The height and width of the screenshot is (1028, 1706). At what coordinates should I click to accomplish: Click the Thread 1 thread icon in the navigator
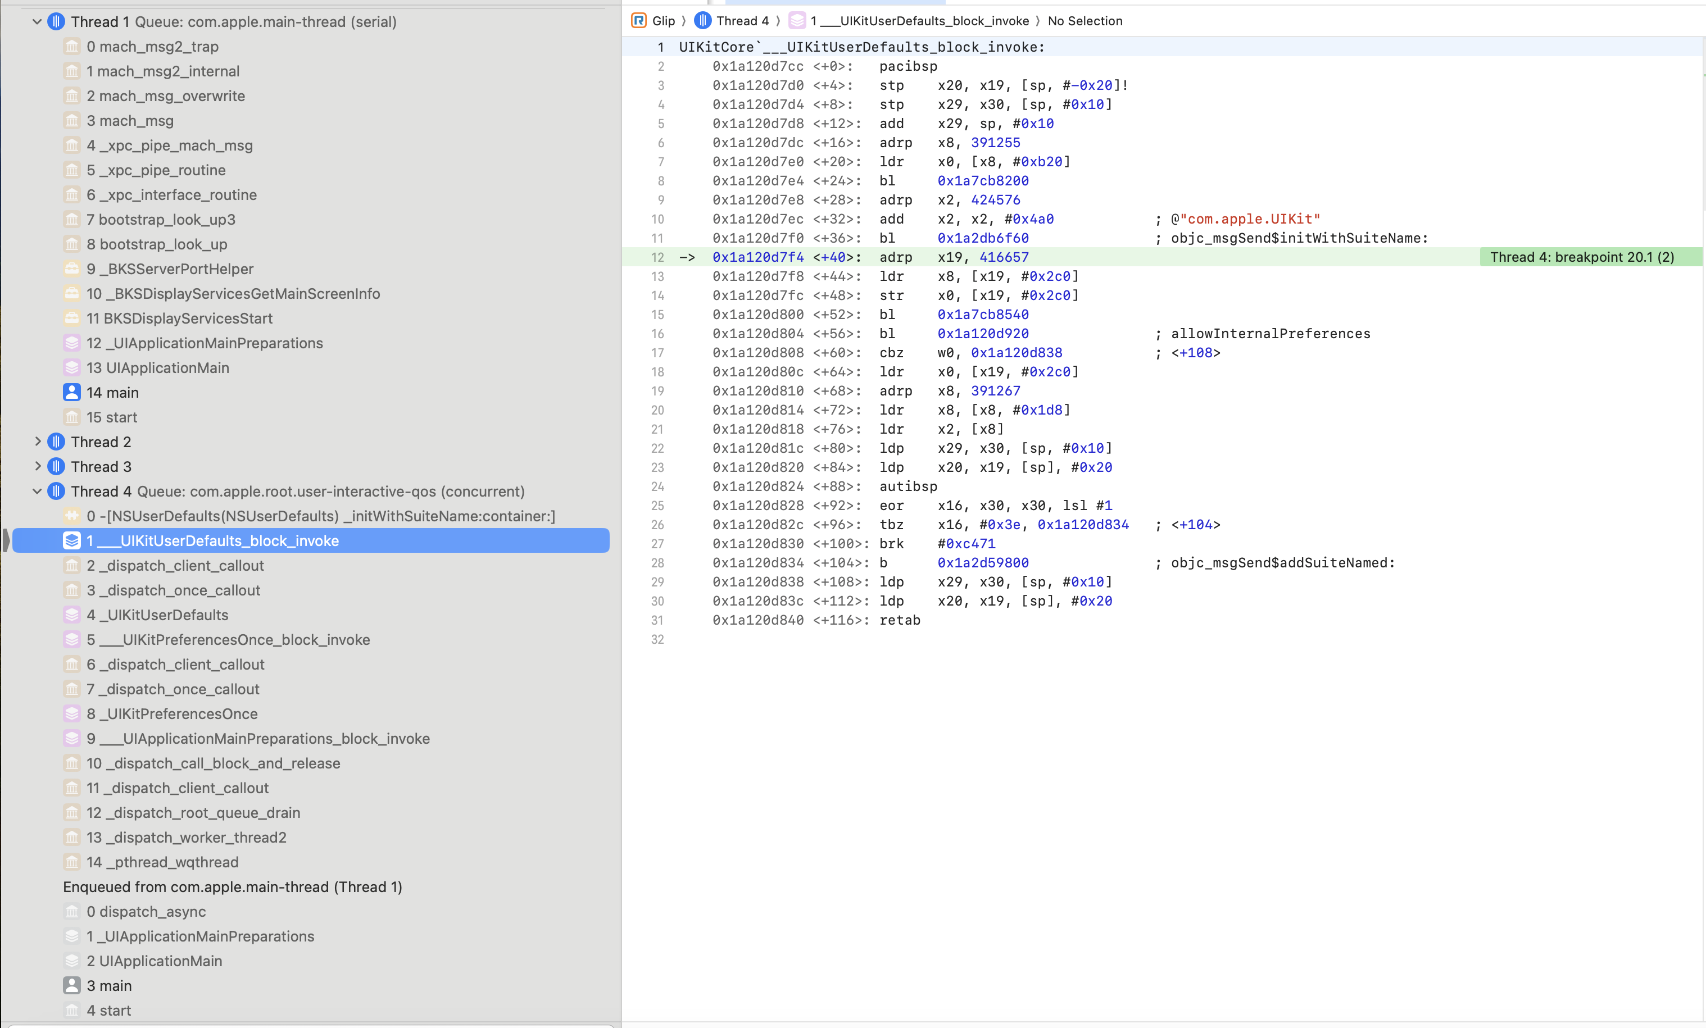[x=56, y=21]
